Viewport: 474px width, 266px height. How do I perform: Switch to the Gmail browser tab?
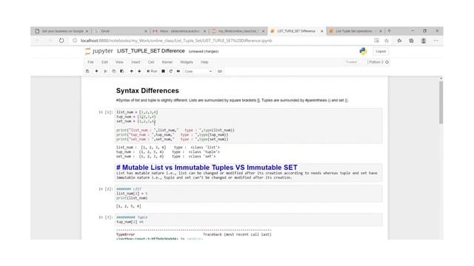pos(119,31)
